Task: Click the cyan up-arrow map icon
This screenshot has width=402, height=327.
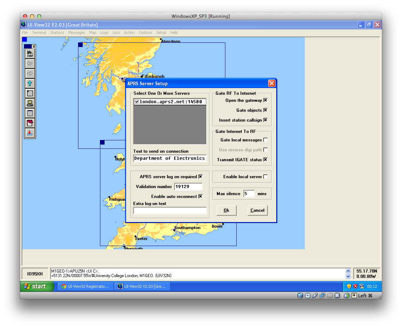Action: (30, 83)
